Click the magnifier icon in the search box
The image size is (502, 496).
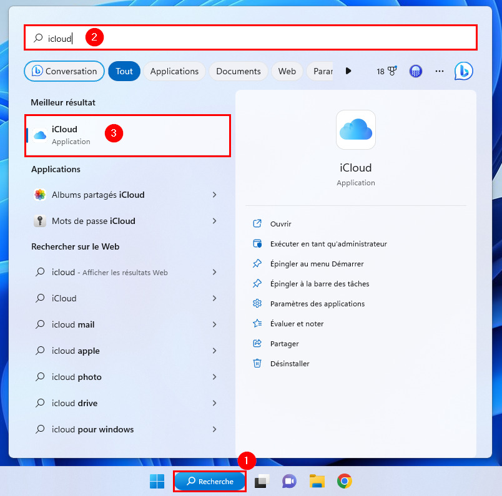point(38,38)
